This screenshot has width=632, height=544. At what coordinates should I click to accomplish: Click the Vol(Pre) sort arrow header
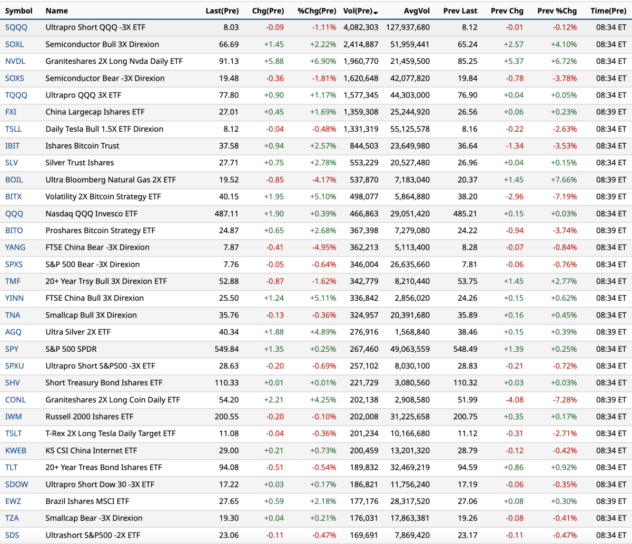(360, 11)
